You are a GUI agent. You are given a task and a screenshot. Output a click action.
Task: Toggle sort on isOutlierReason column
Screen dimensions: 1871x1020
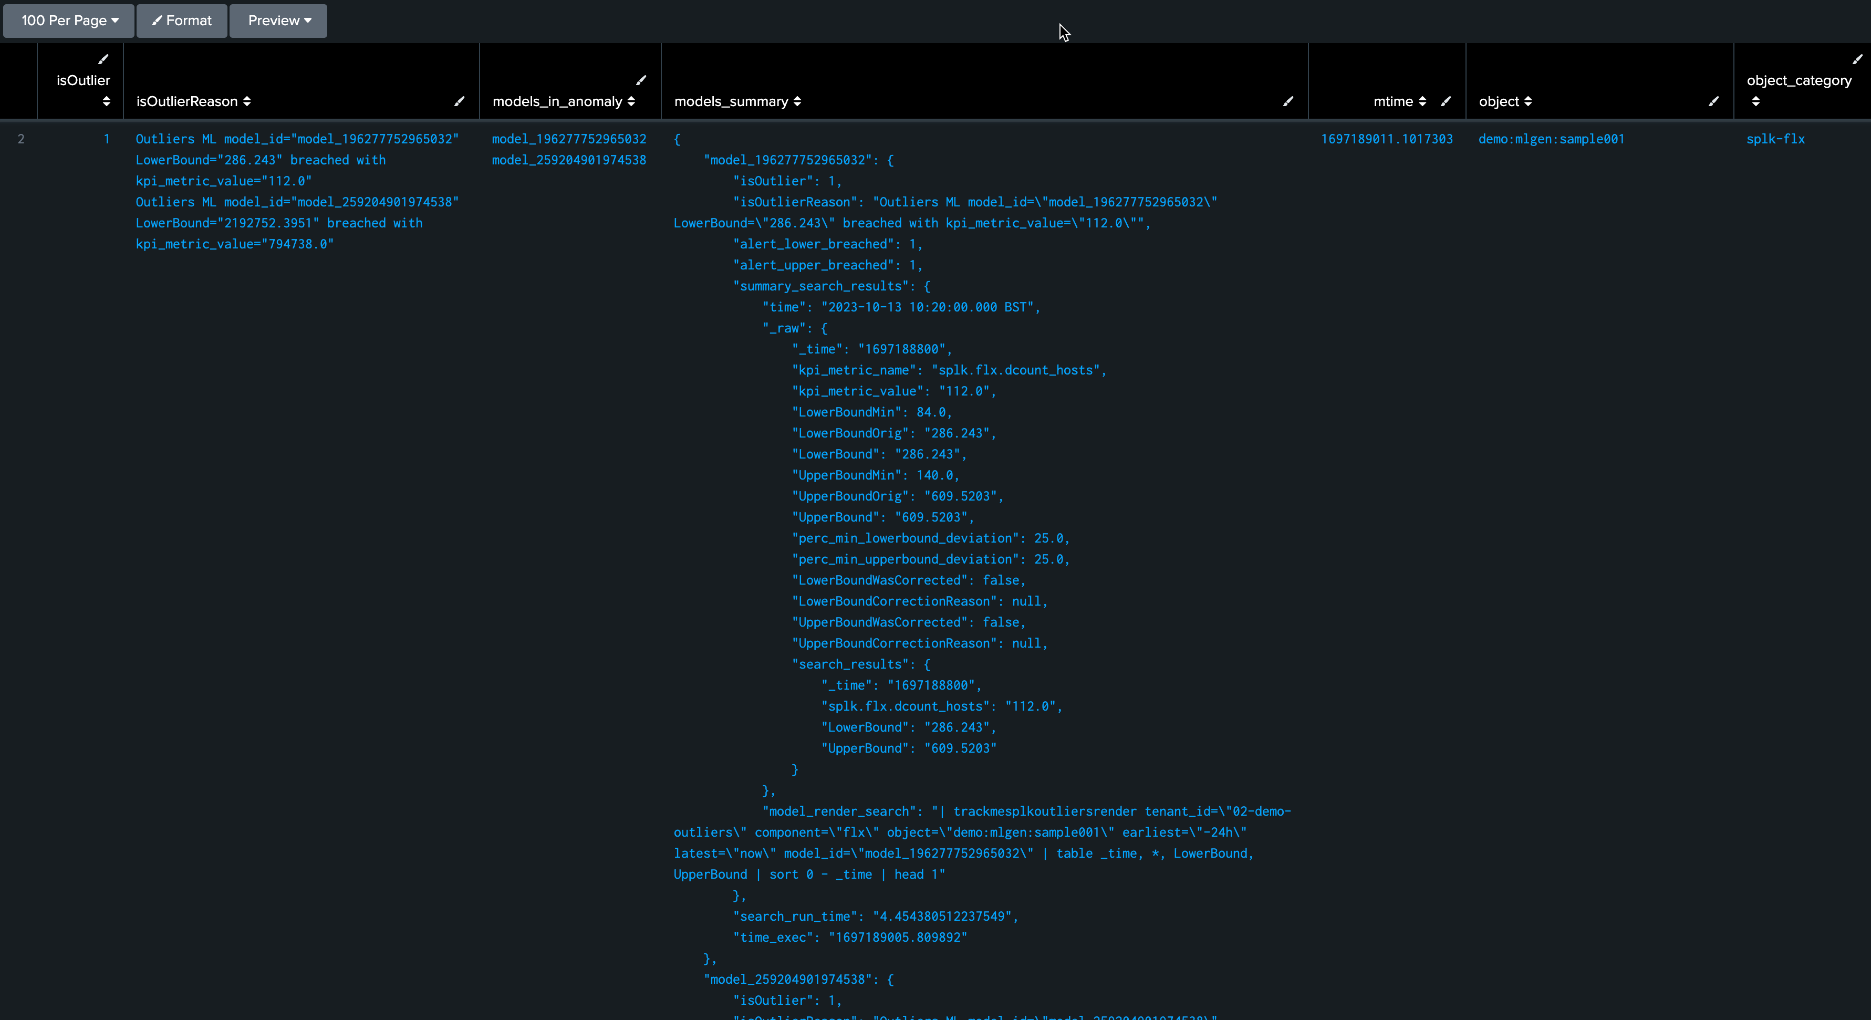[x=247, y=102]
